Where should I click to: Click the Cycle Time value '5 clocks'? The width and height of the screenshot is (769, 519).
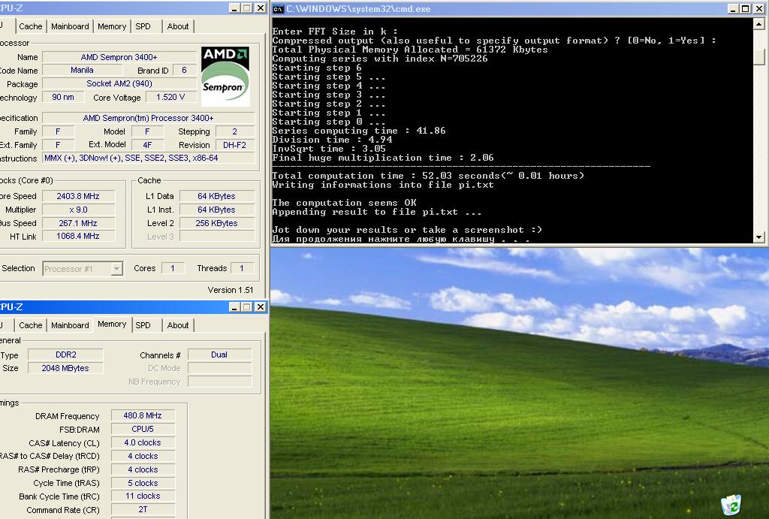point(143,483)
